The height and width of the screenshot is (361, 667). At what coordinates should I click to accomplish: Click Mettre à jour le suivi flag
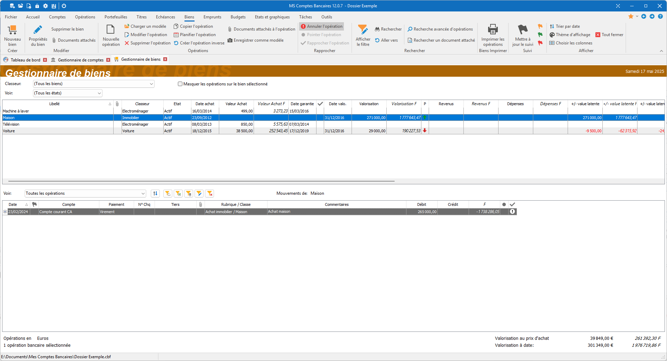point(522,30)
